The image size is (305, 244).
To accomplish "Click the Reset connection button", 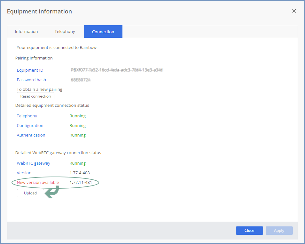I will [35, 96].
